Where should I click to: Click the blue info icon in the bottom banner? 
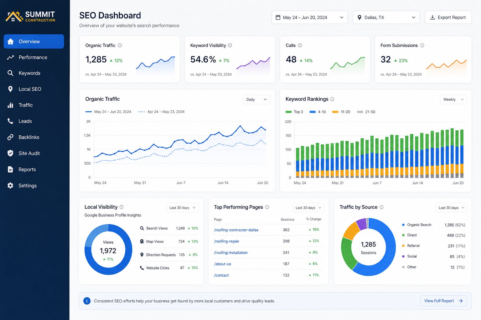coord(87,301)
